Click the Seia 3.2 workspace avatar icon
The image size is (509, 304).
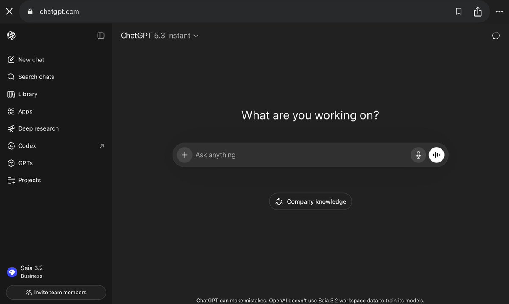[12, 272]
